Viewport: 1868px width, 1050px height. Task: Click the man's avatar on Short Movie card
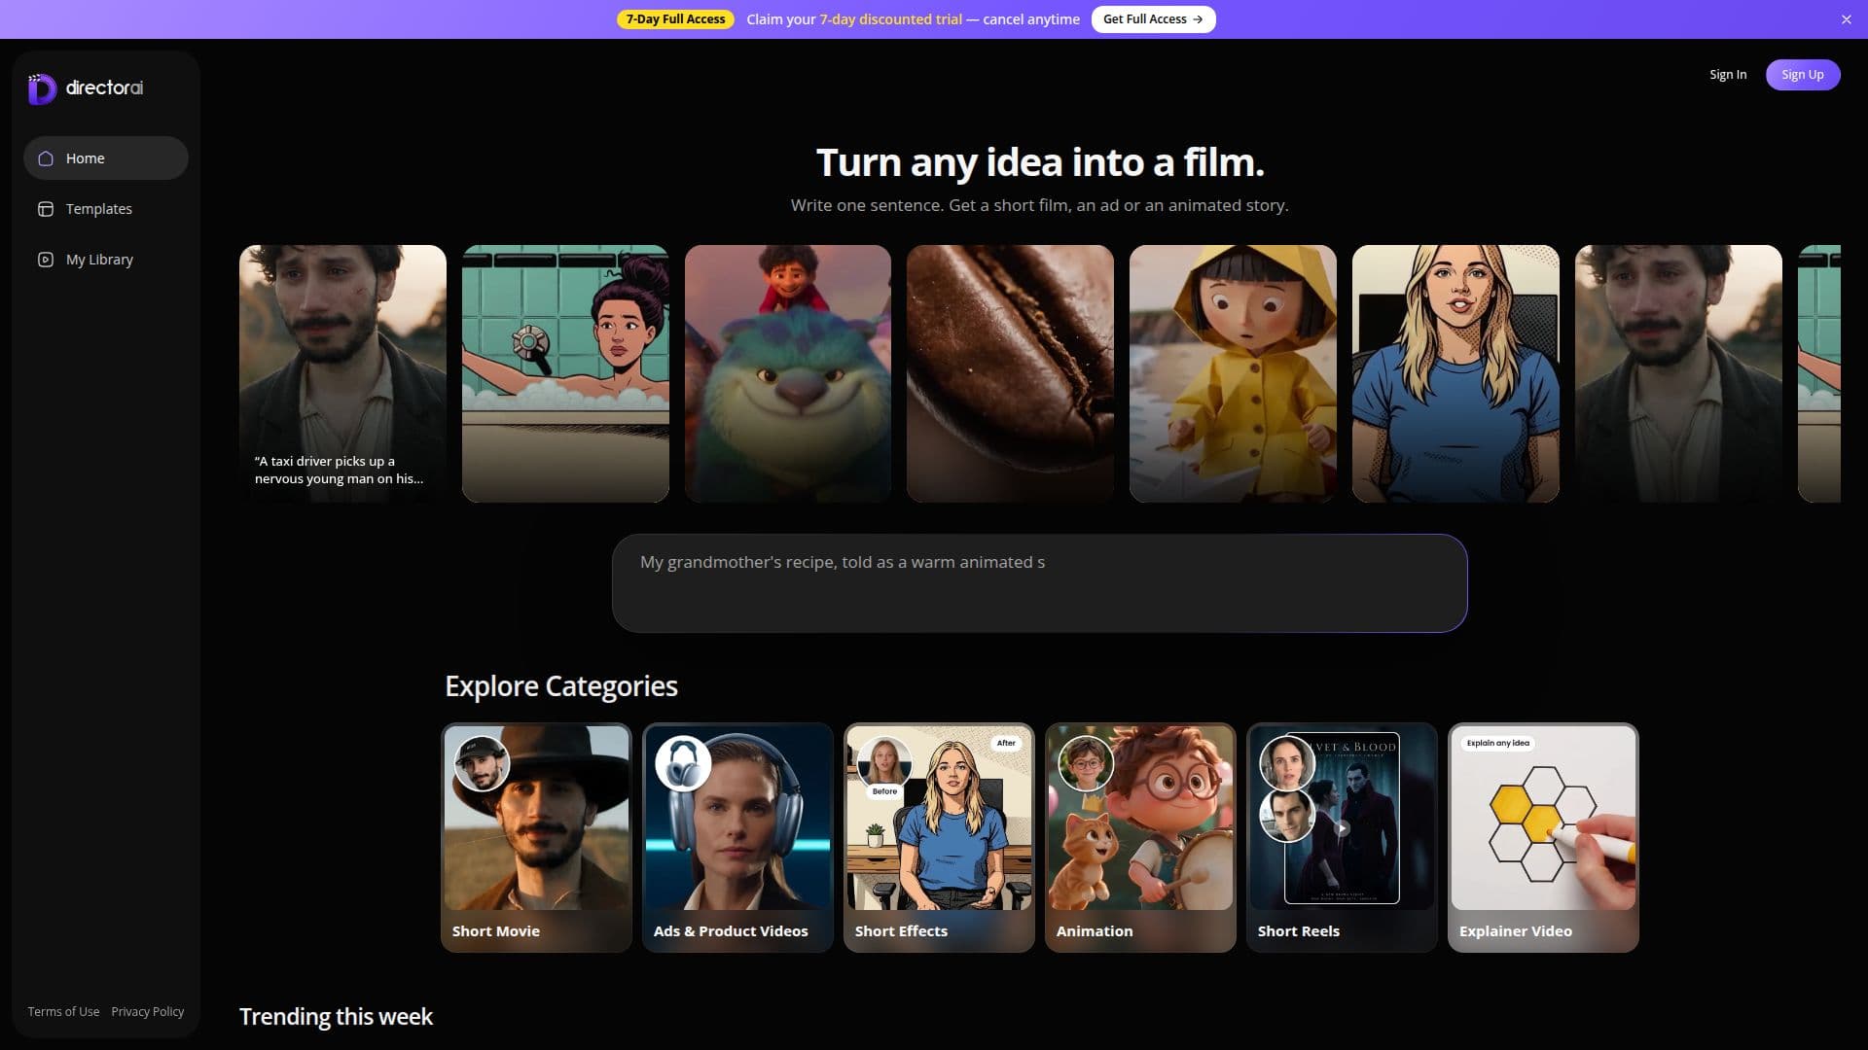tap(482, 763)
